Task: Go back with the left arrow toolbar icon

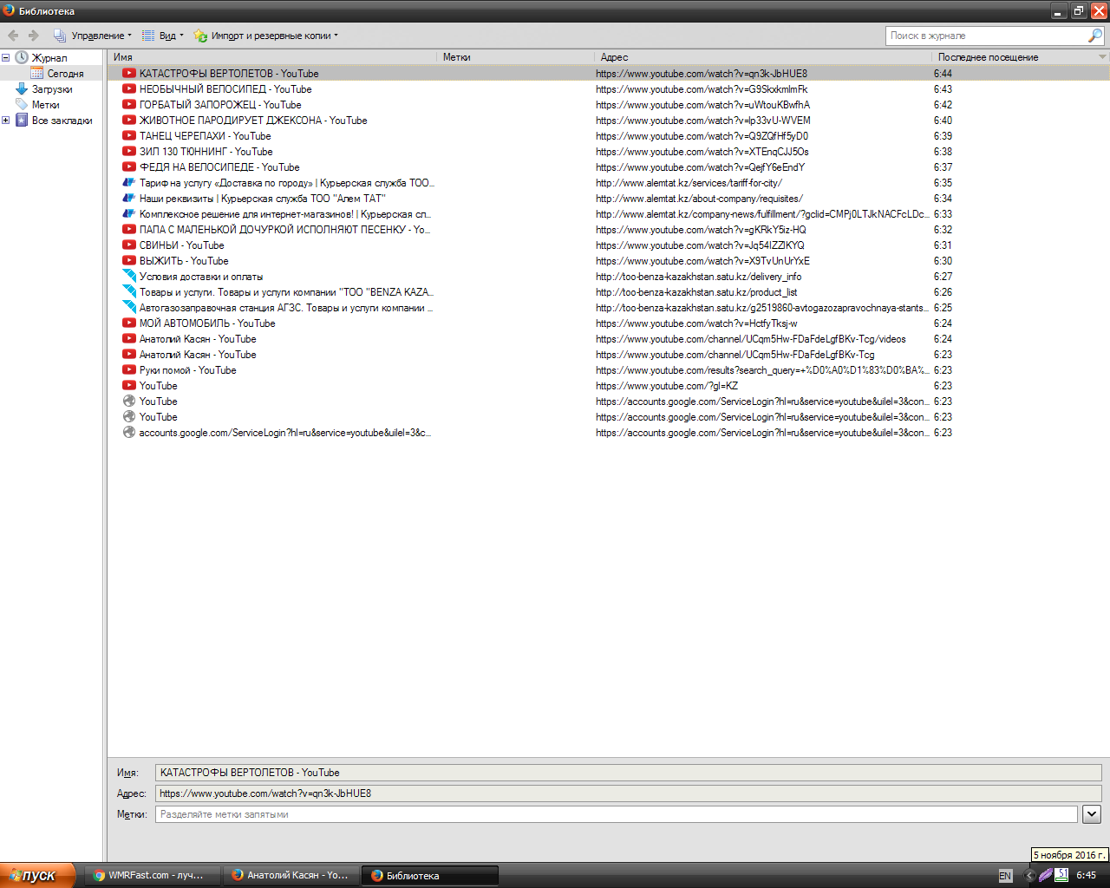Action: point(13,36)
